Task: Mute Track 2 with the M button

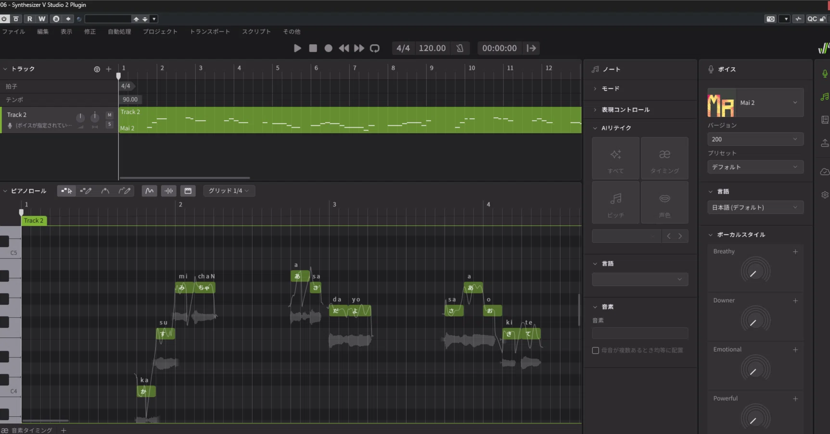Action: (x=109, y=115)
